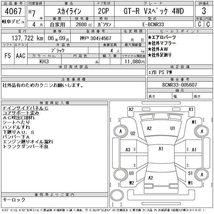Select the 長さ dimension field
This screenshot has width=214, height=214.
[x=160, y=96]
